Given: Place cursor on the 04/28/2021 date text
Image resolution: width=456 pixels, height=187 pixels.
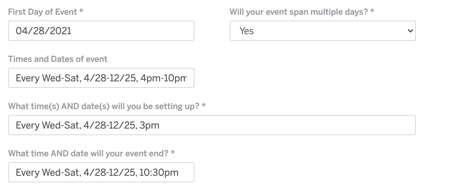Looking at the screenshot, I should tap(43, 31).
